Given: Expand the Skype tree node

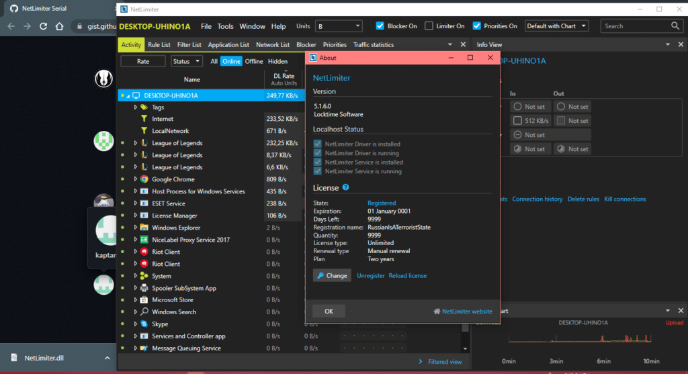Looking at the screenshot, I should (136, 324).
